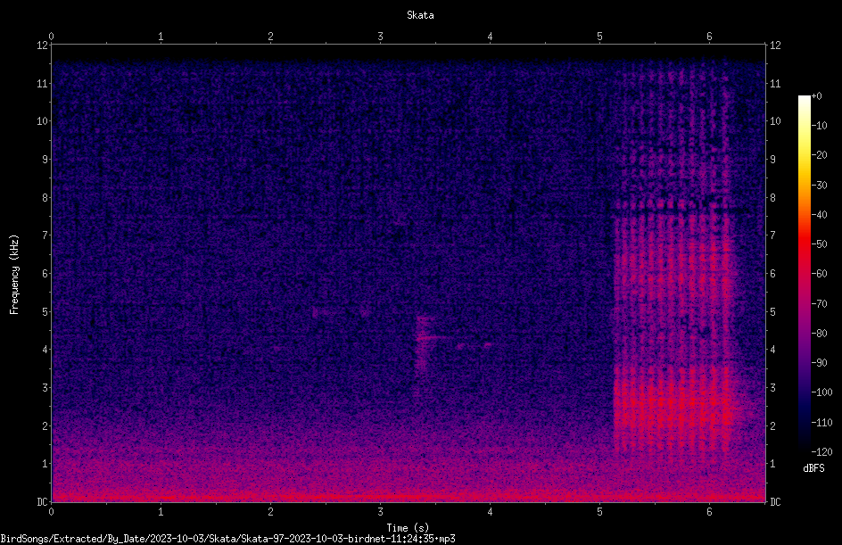Click the '4' tick label on the top time axis
842x545 pixels.
tap(490, 37)
